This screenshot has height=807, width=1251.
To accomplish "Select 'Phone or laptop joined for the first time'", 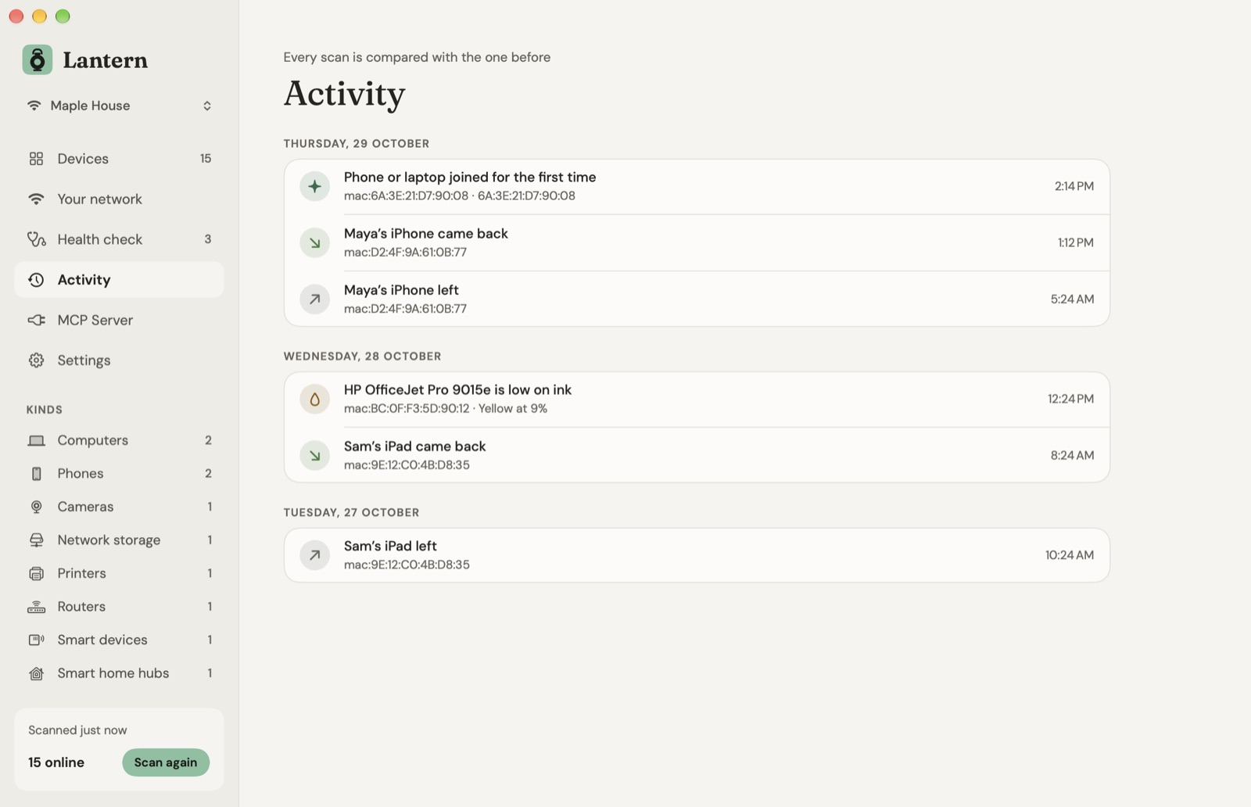I will point(470,178).
